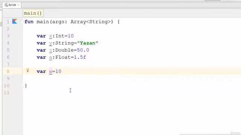Image resolution: width=241 pixels, height=135 pixels.
Task: Click the string "Yazan" on line 4
Action: tap(87, 43)
